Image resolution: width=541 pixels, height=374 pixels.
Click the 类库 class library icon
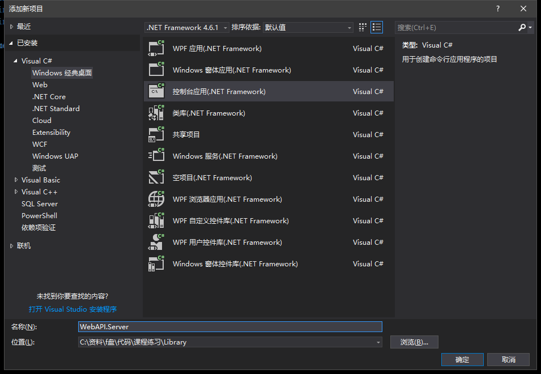[x=156, y=113]
